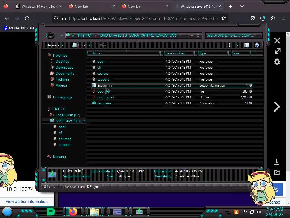Bookmark this page with the star
290x218 pixels.
coord(224,18)
